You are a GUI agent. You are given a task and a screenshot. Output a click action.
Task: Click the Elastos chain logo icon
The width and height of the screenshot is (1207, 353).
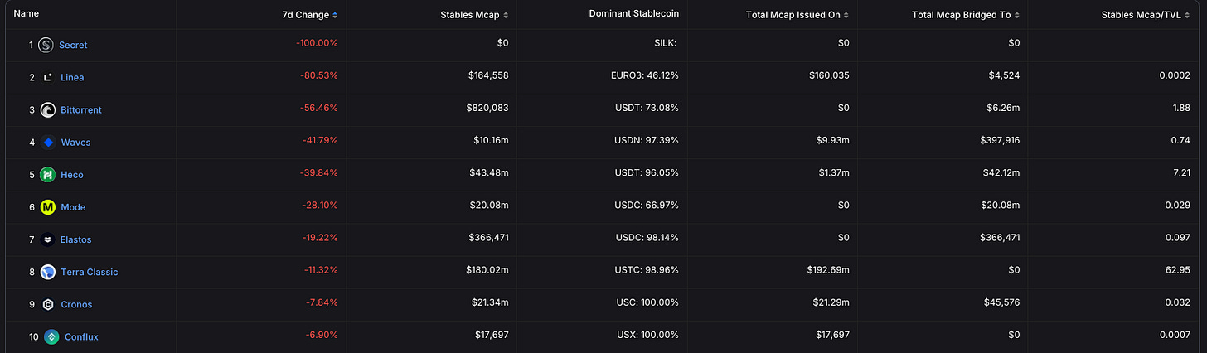click(48, 239)
